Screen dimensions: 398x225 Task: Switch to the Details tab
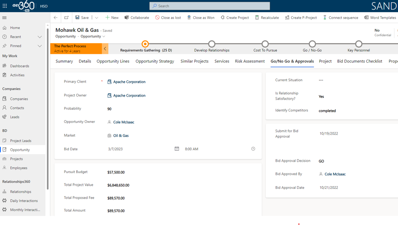click(85, 61)
